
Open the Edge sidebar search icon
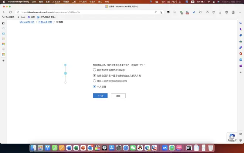point(241,23)
